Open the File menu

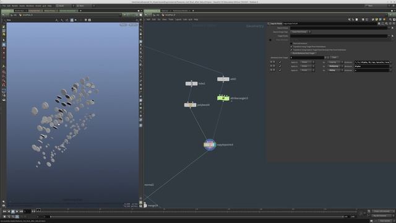(x=4, y=6)
